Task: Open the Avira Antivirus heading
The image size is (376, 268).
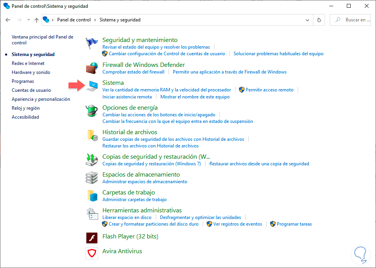Action: [x=122, y=251]
